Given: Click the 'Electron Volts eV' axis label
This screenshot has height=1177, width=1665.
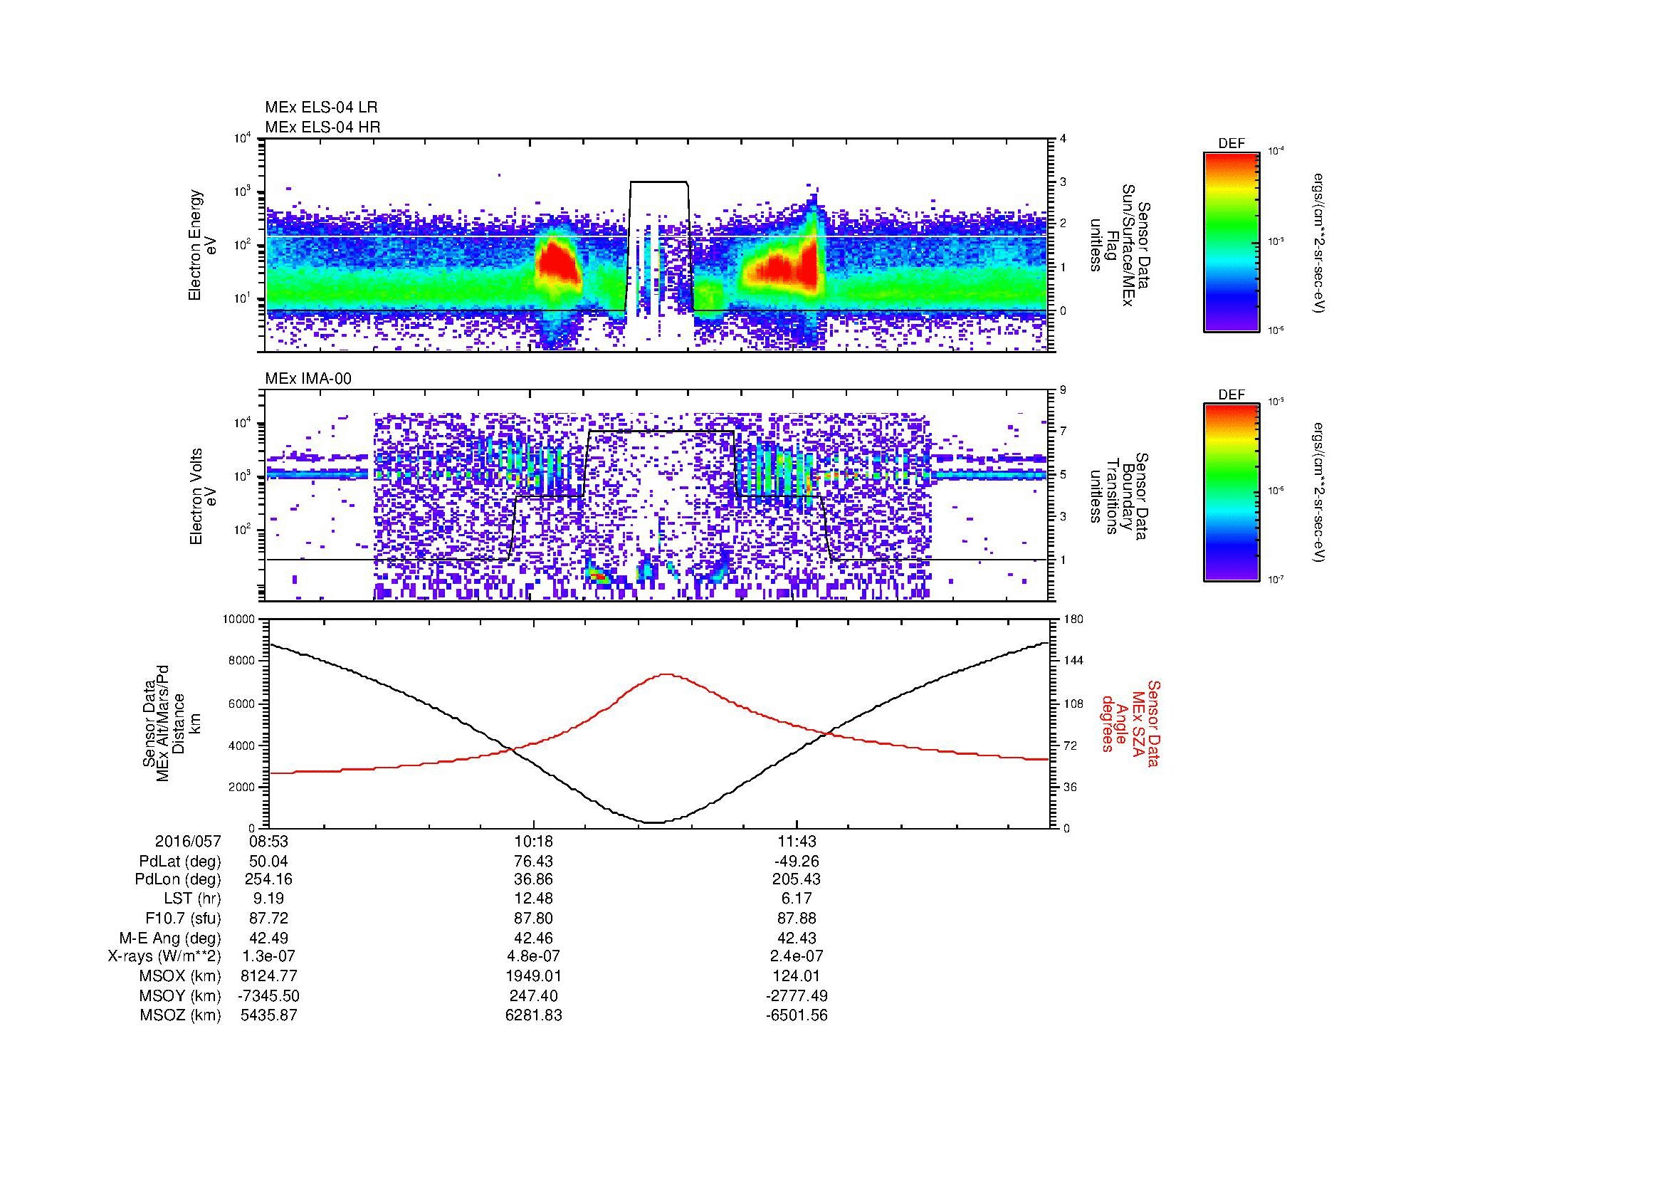Looking at the screenshot, I should [x=204, y=496].
